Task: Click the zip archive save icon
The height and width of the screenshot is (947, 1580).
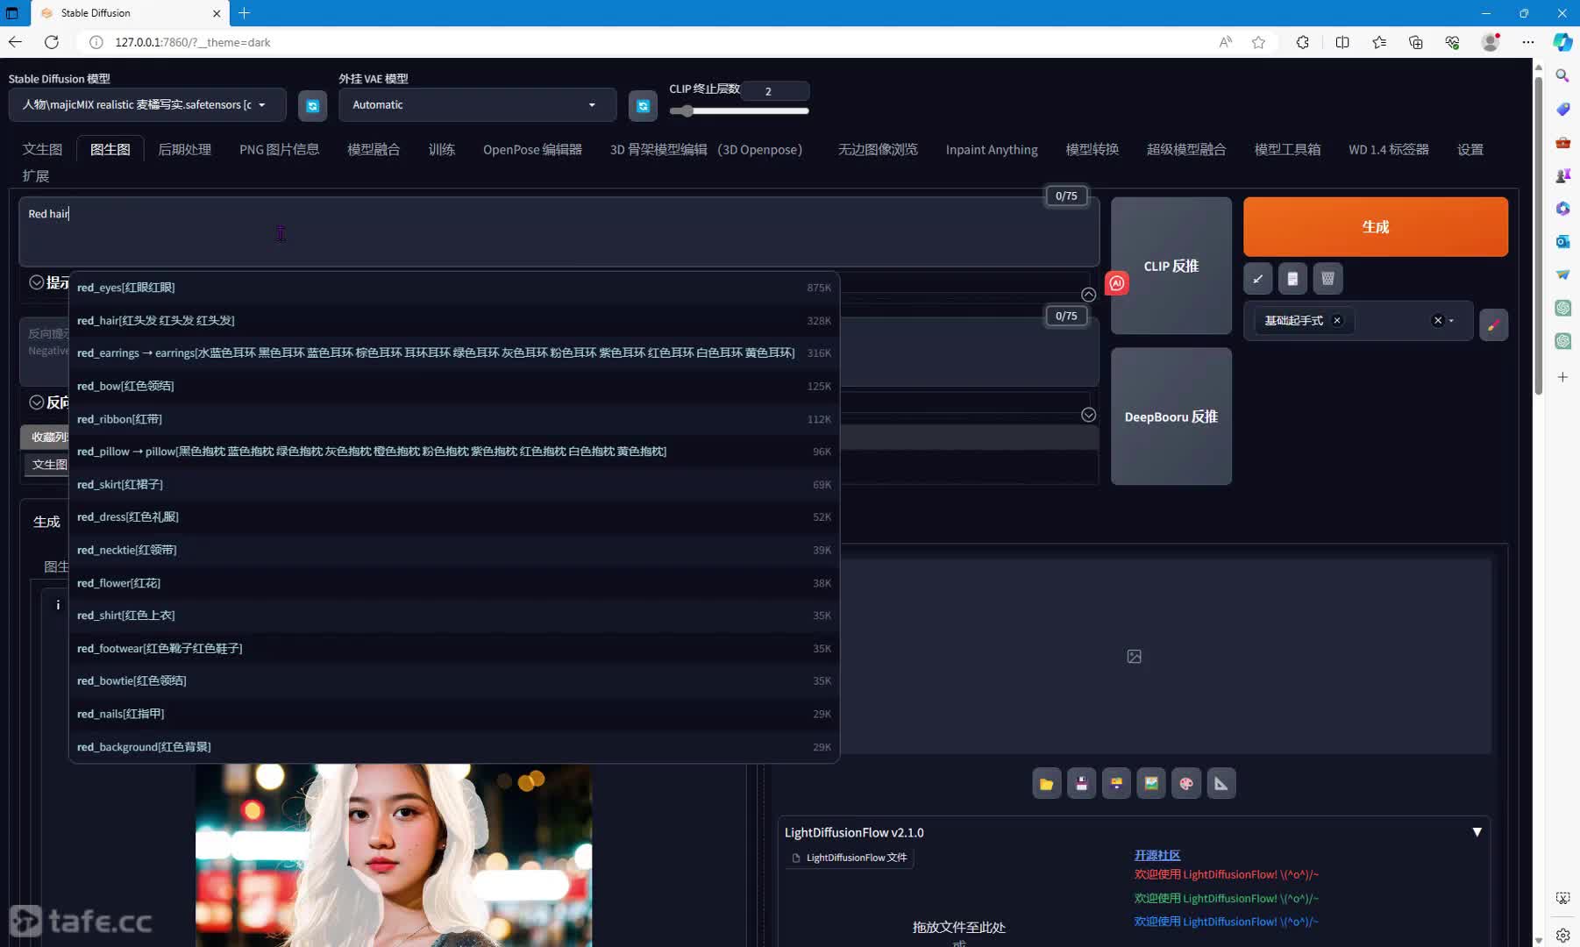Action: pos(1116,784)
